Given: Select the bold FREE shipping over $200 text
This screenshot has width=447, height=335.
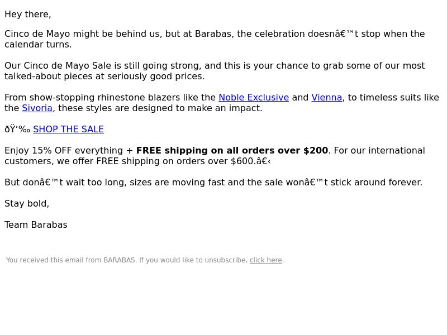Looking at the screenshot, I should 232,150.
